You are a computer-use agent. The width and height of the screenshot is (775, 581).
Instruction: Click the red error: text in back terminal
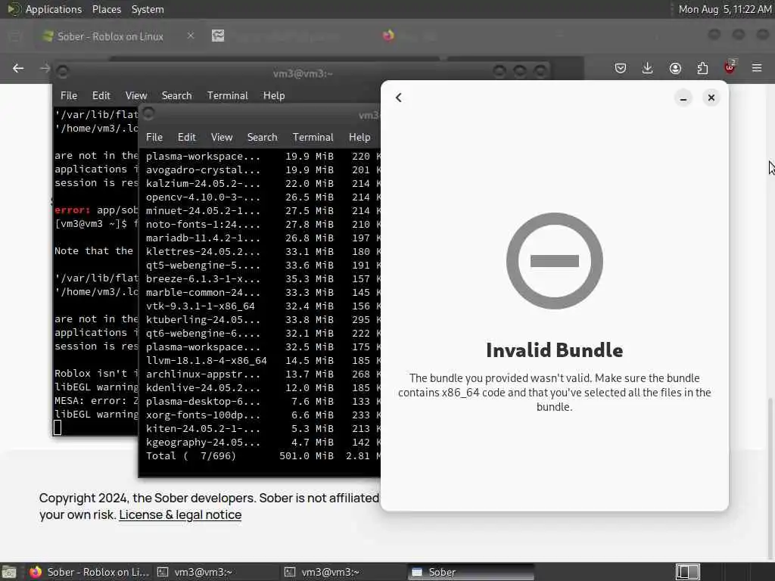(x=72, y=210)
